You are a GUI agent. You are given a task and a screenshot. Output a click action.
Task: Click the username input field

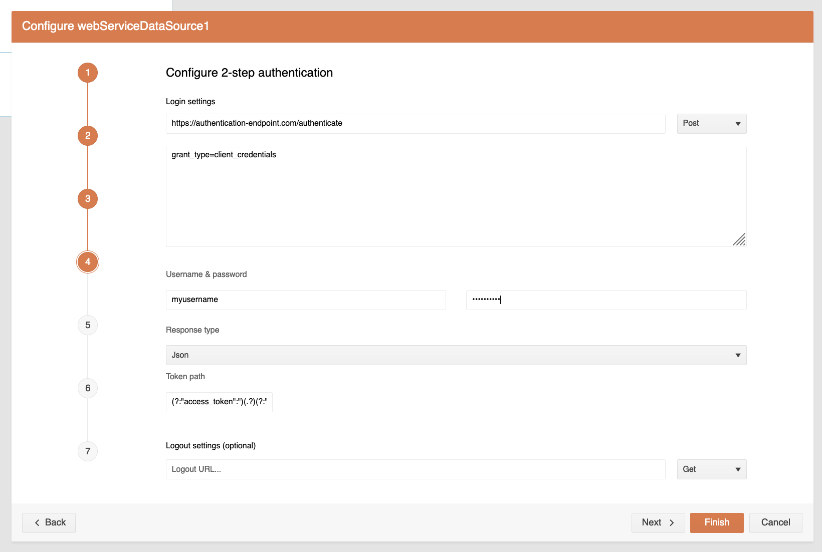click(x=305, y=300)
